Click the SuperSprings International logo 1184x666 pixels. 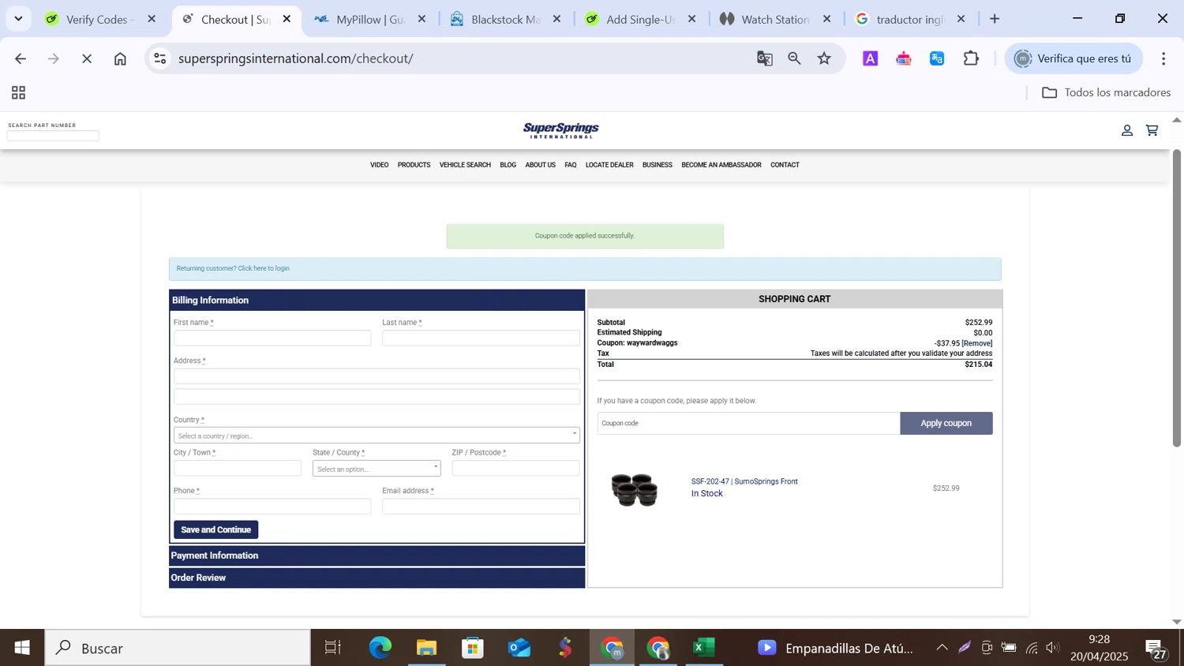point(560,130)
